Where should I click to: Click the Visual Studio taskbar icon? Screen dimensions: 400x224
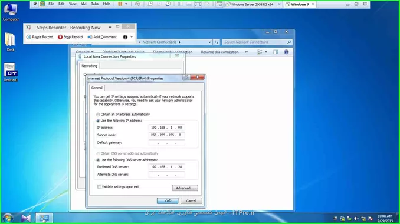click(x=26, y=218)
